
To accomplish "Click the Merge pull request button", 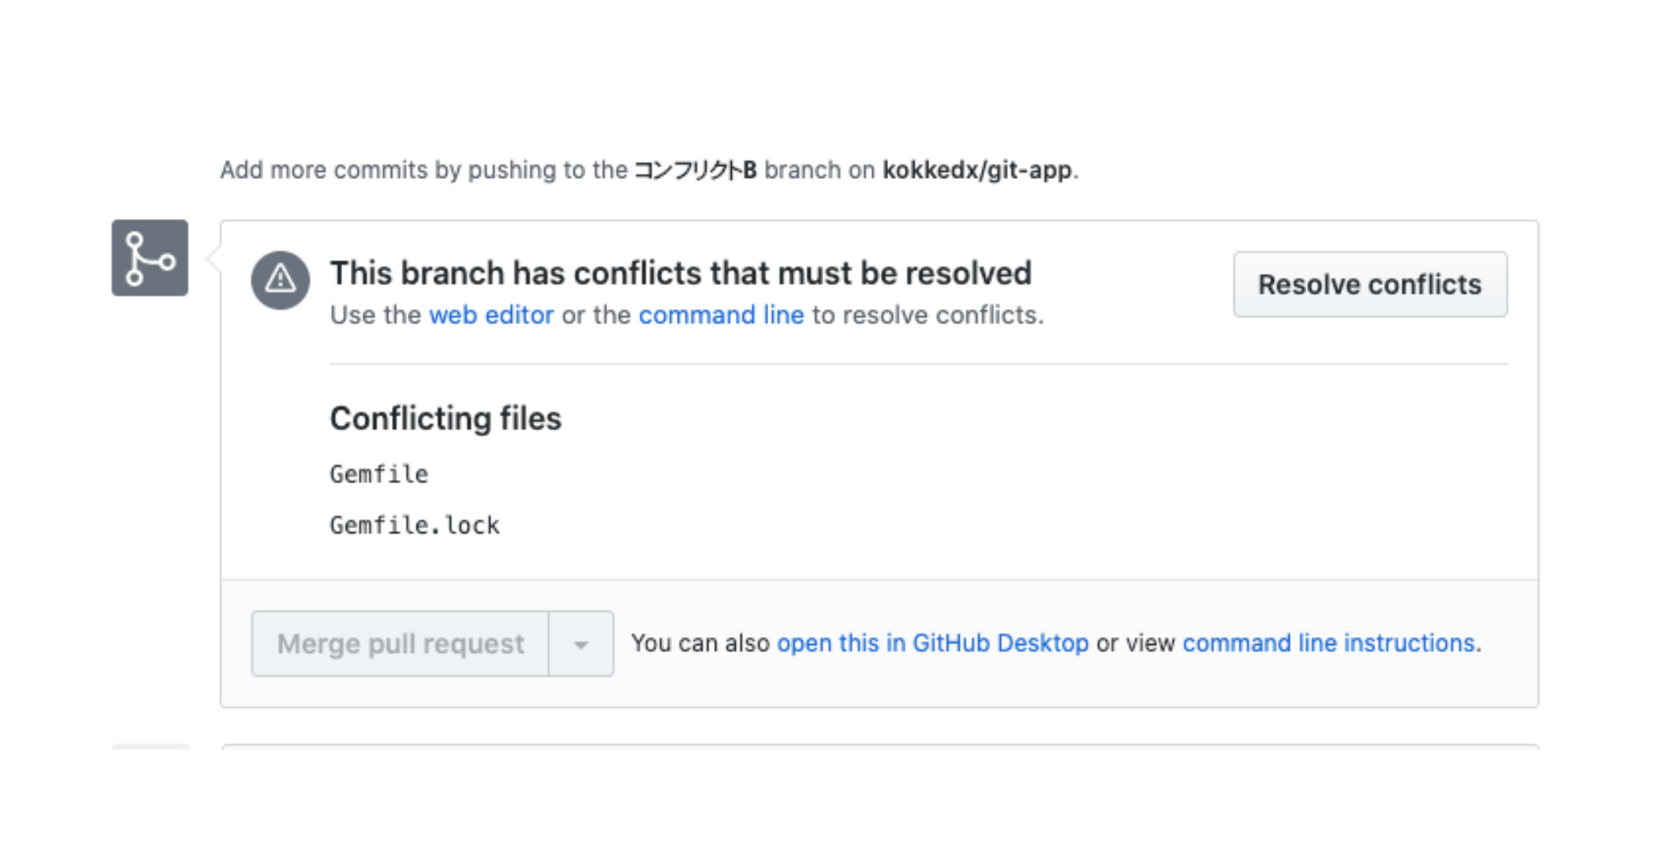I will (400, 643).
